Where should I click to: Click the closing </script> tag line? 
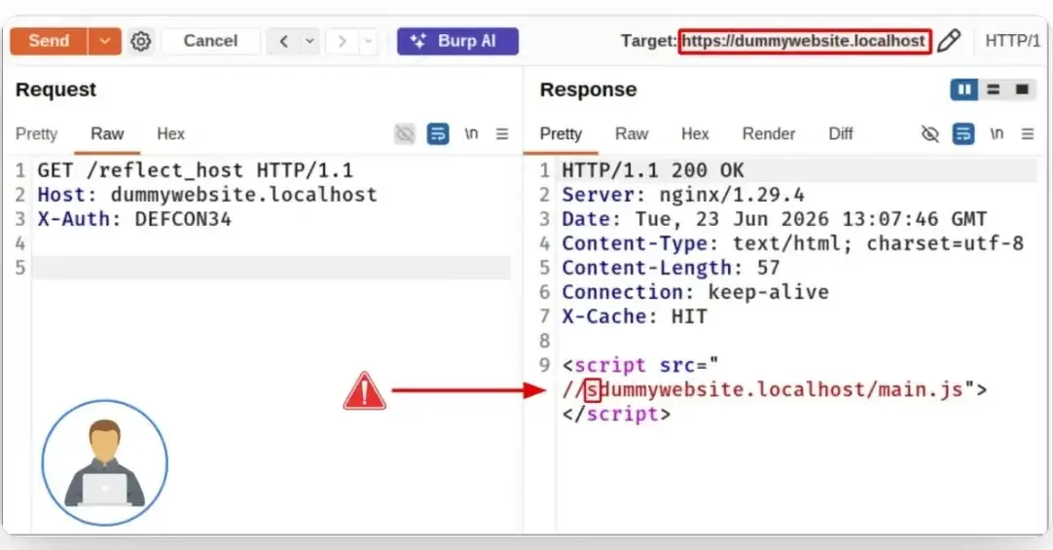tap(616, 414)
